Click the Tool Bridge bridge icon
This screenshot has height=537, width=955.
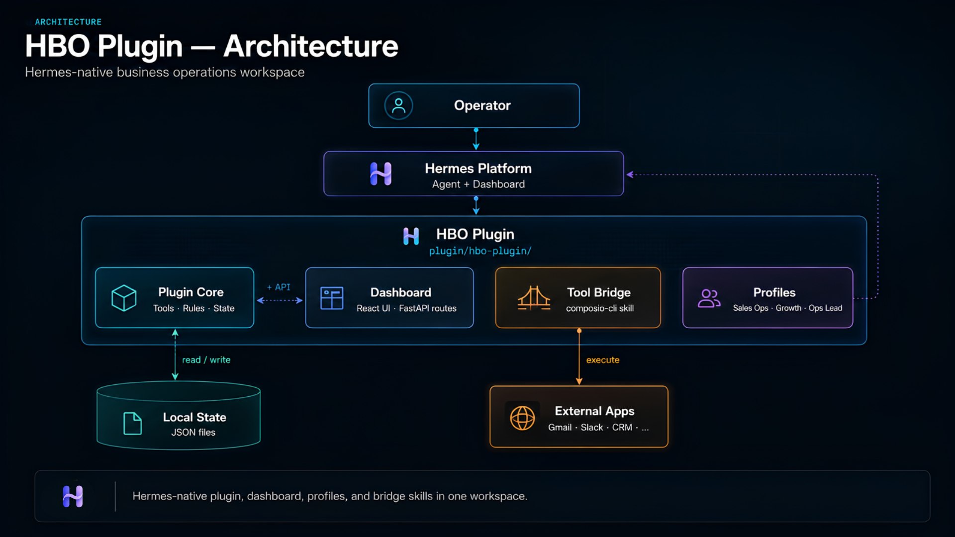(534, 298)
